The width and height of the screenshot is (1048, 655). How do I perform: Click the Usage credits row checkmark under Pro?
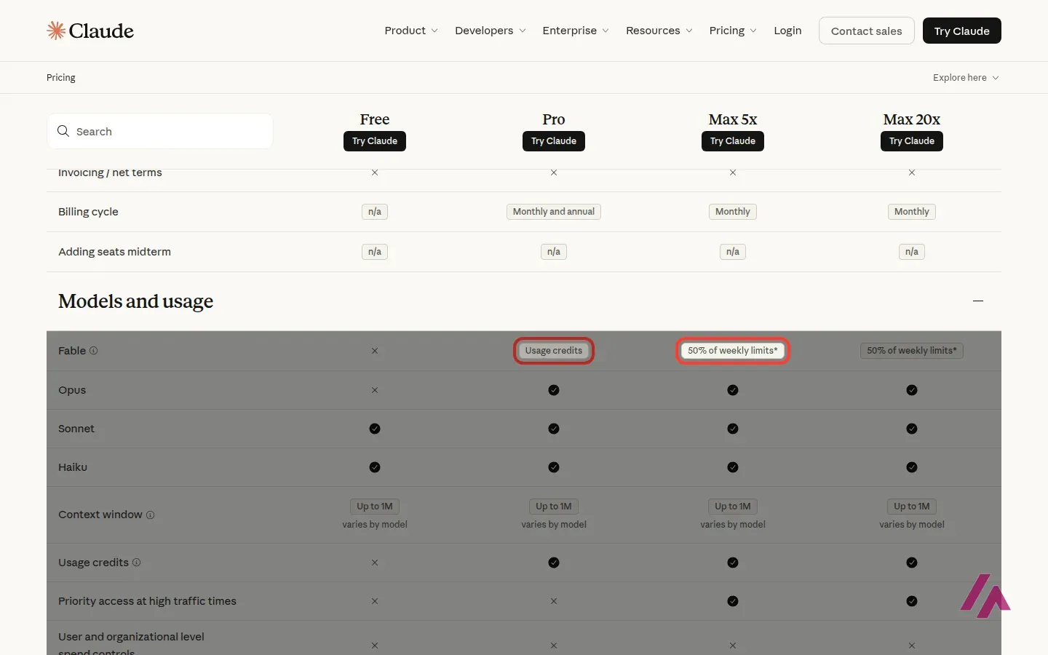[x=554, y=563]
